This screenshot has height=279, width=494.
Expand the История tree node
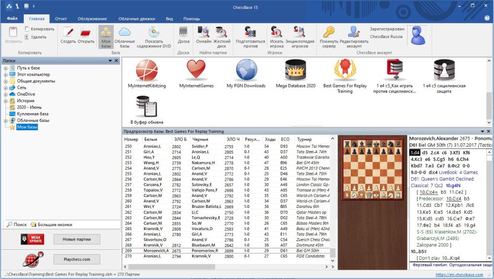[x=5, y=101]
